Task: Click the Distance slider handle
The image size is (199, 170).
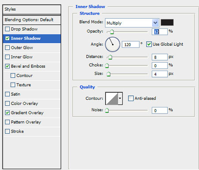Action: point(110,57)
